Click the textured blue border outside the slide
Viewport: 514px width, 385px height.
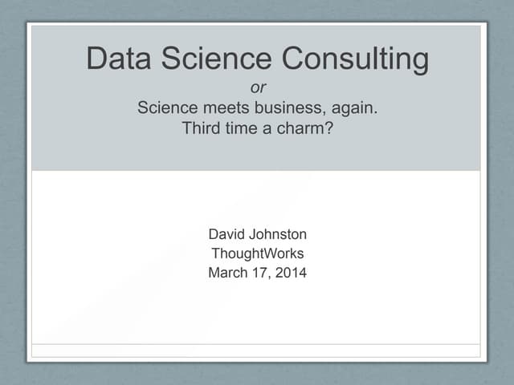(12, 192)
